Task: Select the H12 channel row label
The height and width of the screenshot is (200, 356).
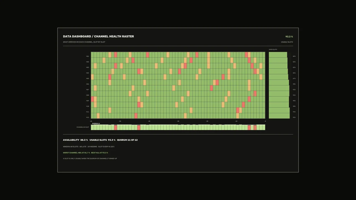Action: click(x=88, y=117)
